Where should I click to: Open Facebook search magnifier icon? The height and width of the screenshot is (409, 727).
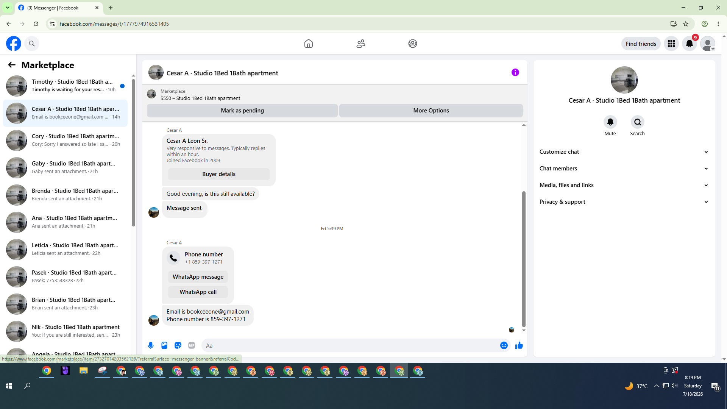tap(32, 44)
